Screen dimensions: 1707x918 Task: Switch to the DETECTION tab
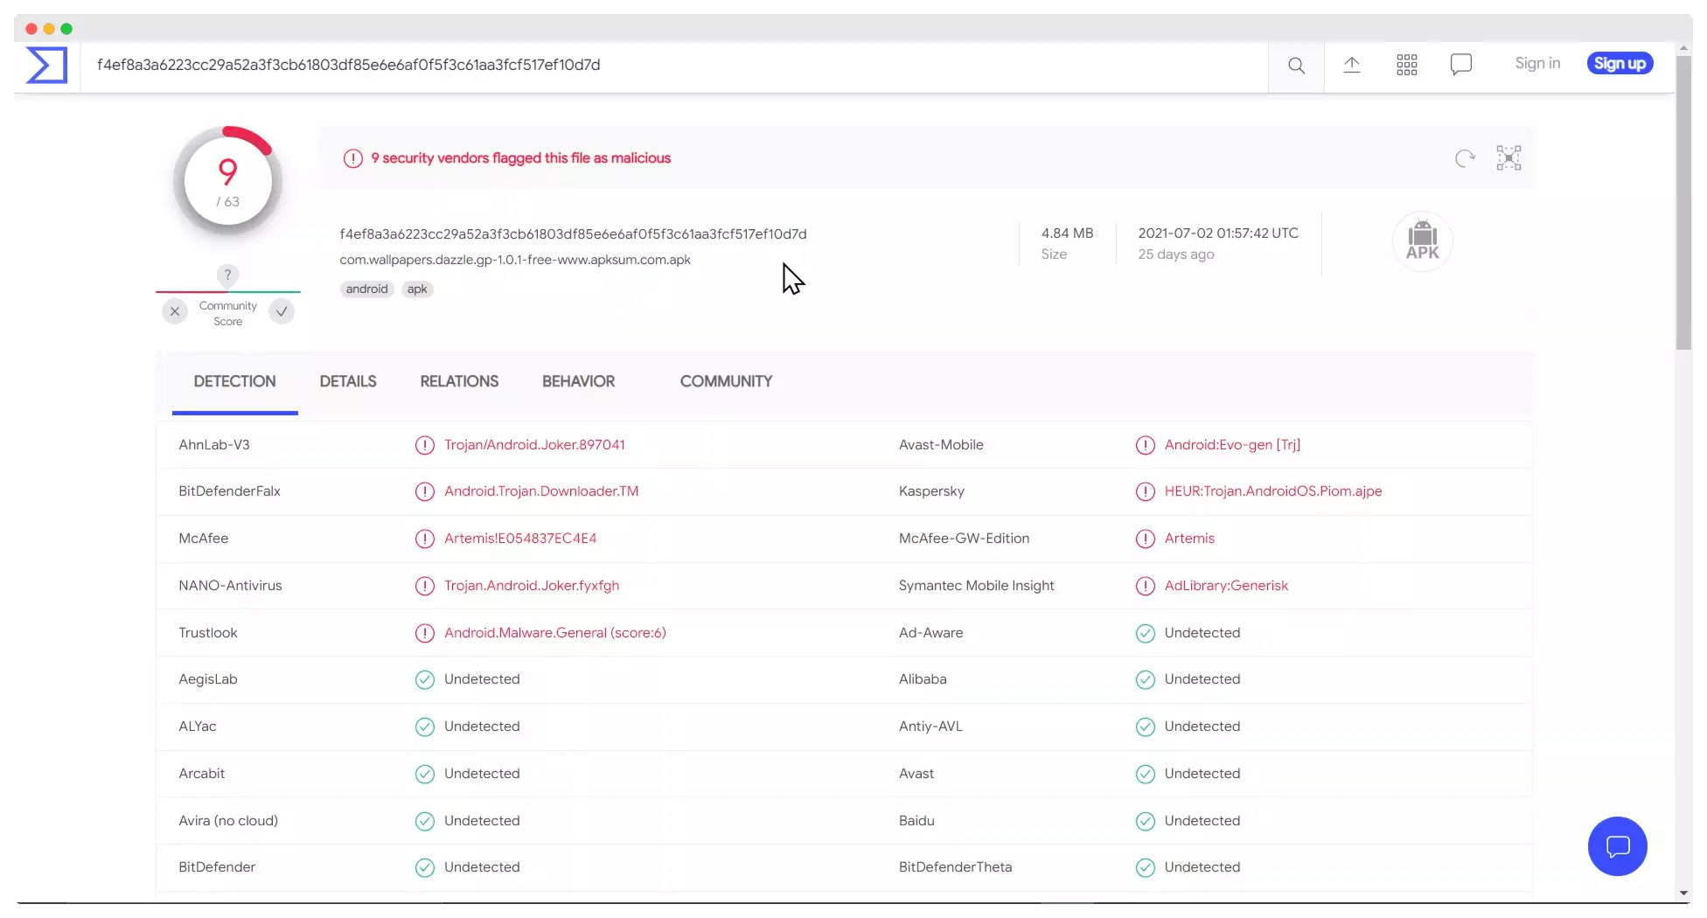(x=234, y=382)
